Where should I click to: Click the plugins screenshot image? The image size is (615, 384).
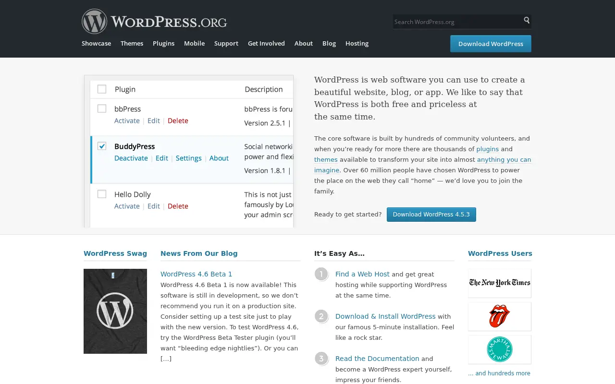[189, 151]
